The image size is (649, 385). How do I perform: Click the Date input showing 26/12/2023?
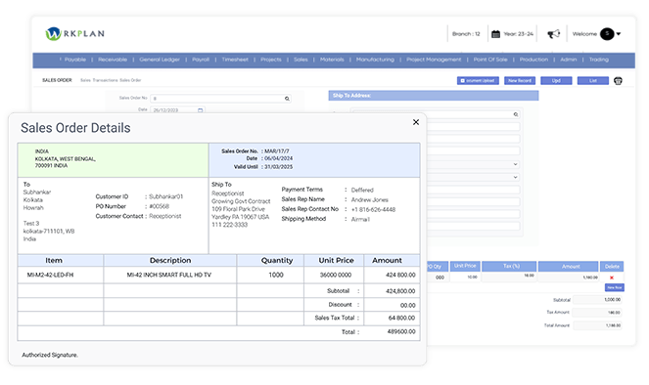[177, 109]
